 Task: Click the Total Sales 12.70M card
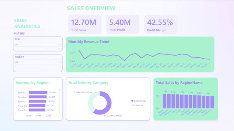tap(85, 24)
